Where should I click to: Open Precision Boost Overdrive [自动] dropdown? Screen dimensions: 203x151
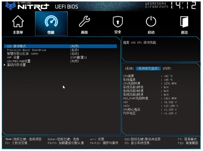(74, 50)
